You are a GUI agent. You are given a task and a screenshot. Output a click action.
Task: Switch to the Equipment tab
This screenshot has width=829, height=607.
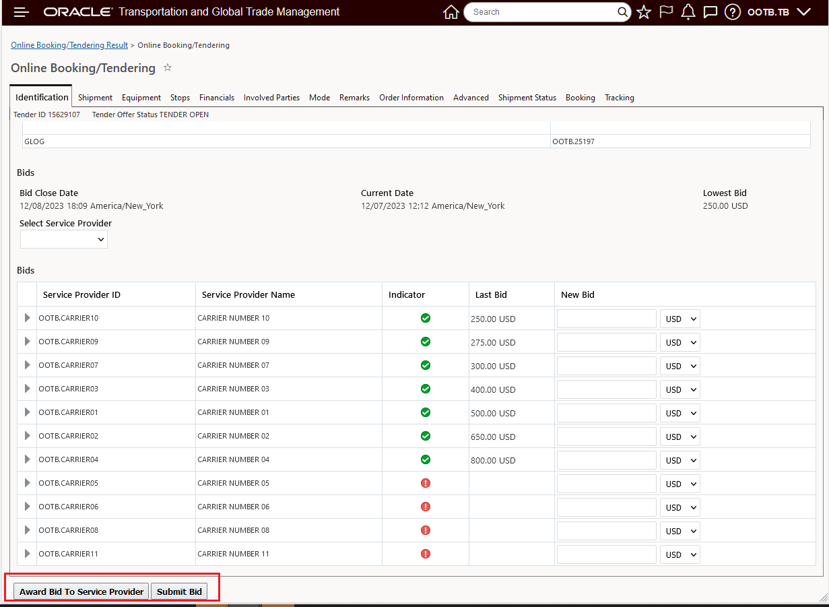(x=141, y=98)
